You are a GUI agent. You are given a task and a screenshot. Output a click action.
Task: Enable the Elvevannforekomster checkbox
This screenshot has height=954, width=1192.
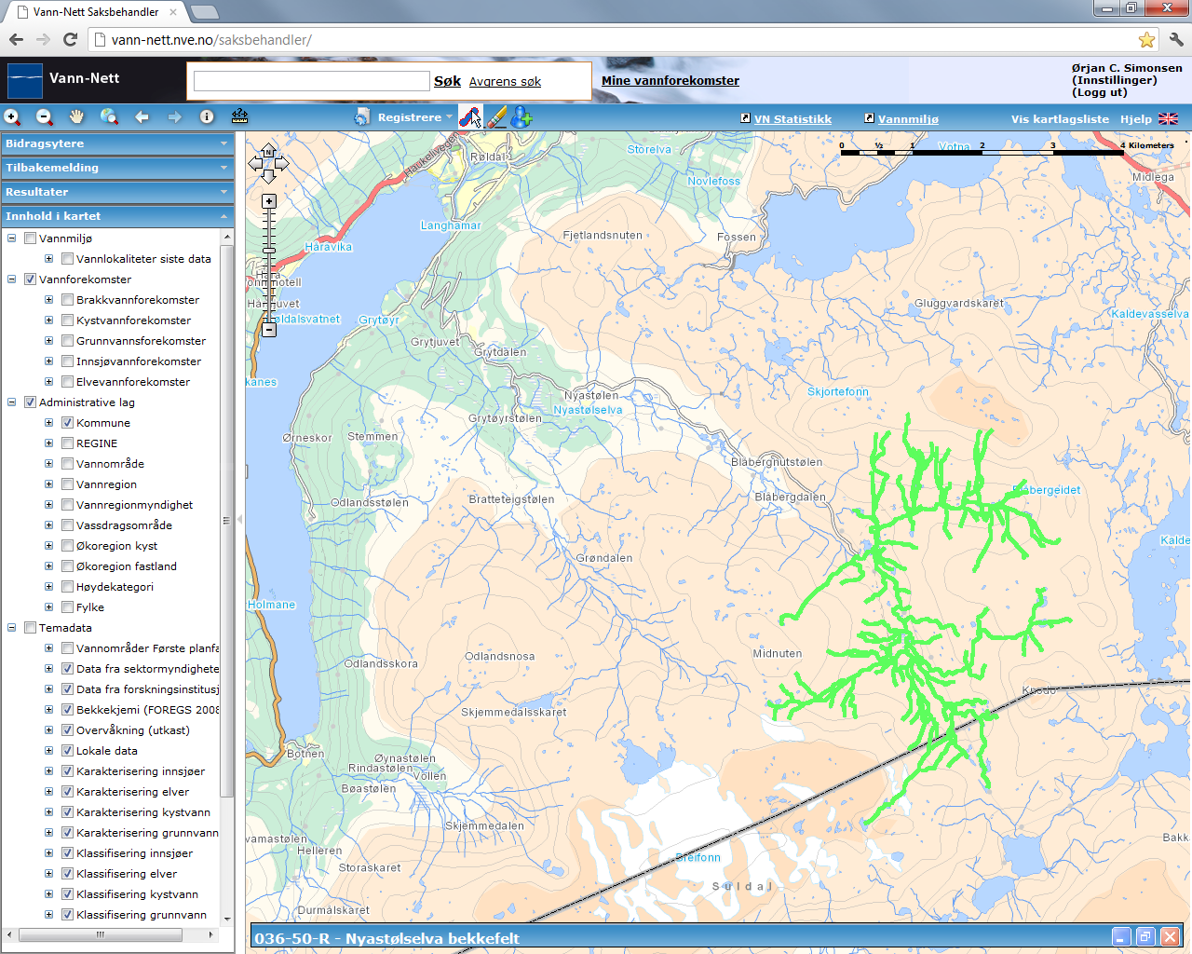67,382
